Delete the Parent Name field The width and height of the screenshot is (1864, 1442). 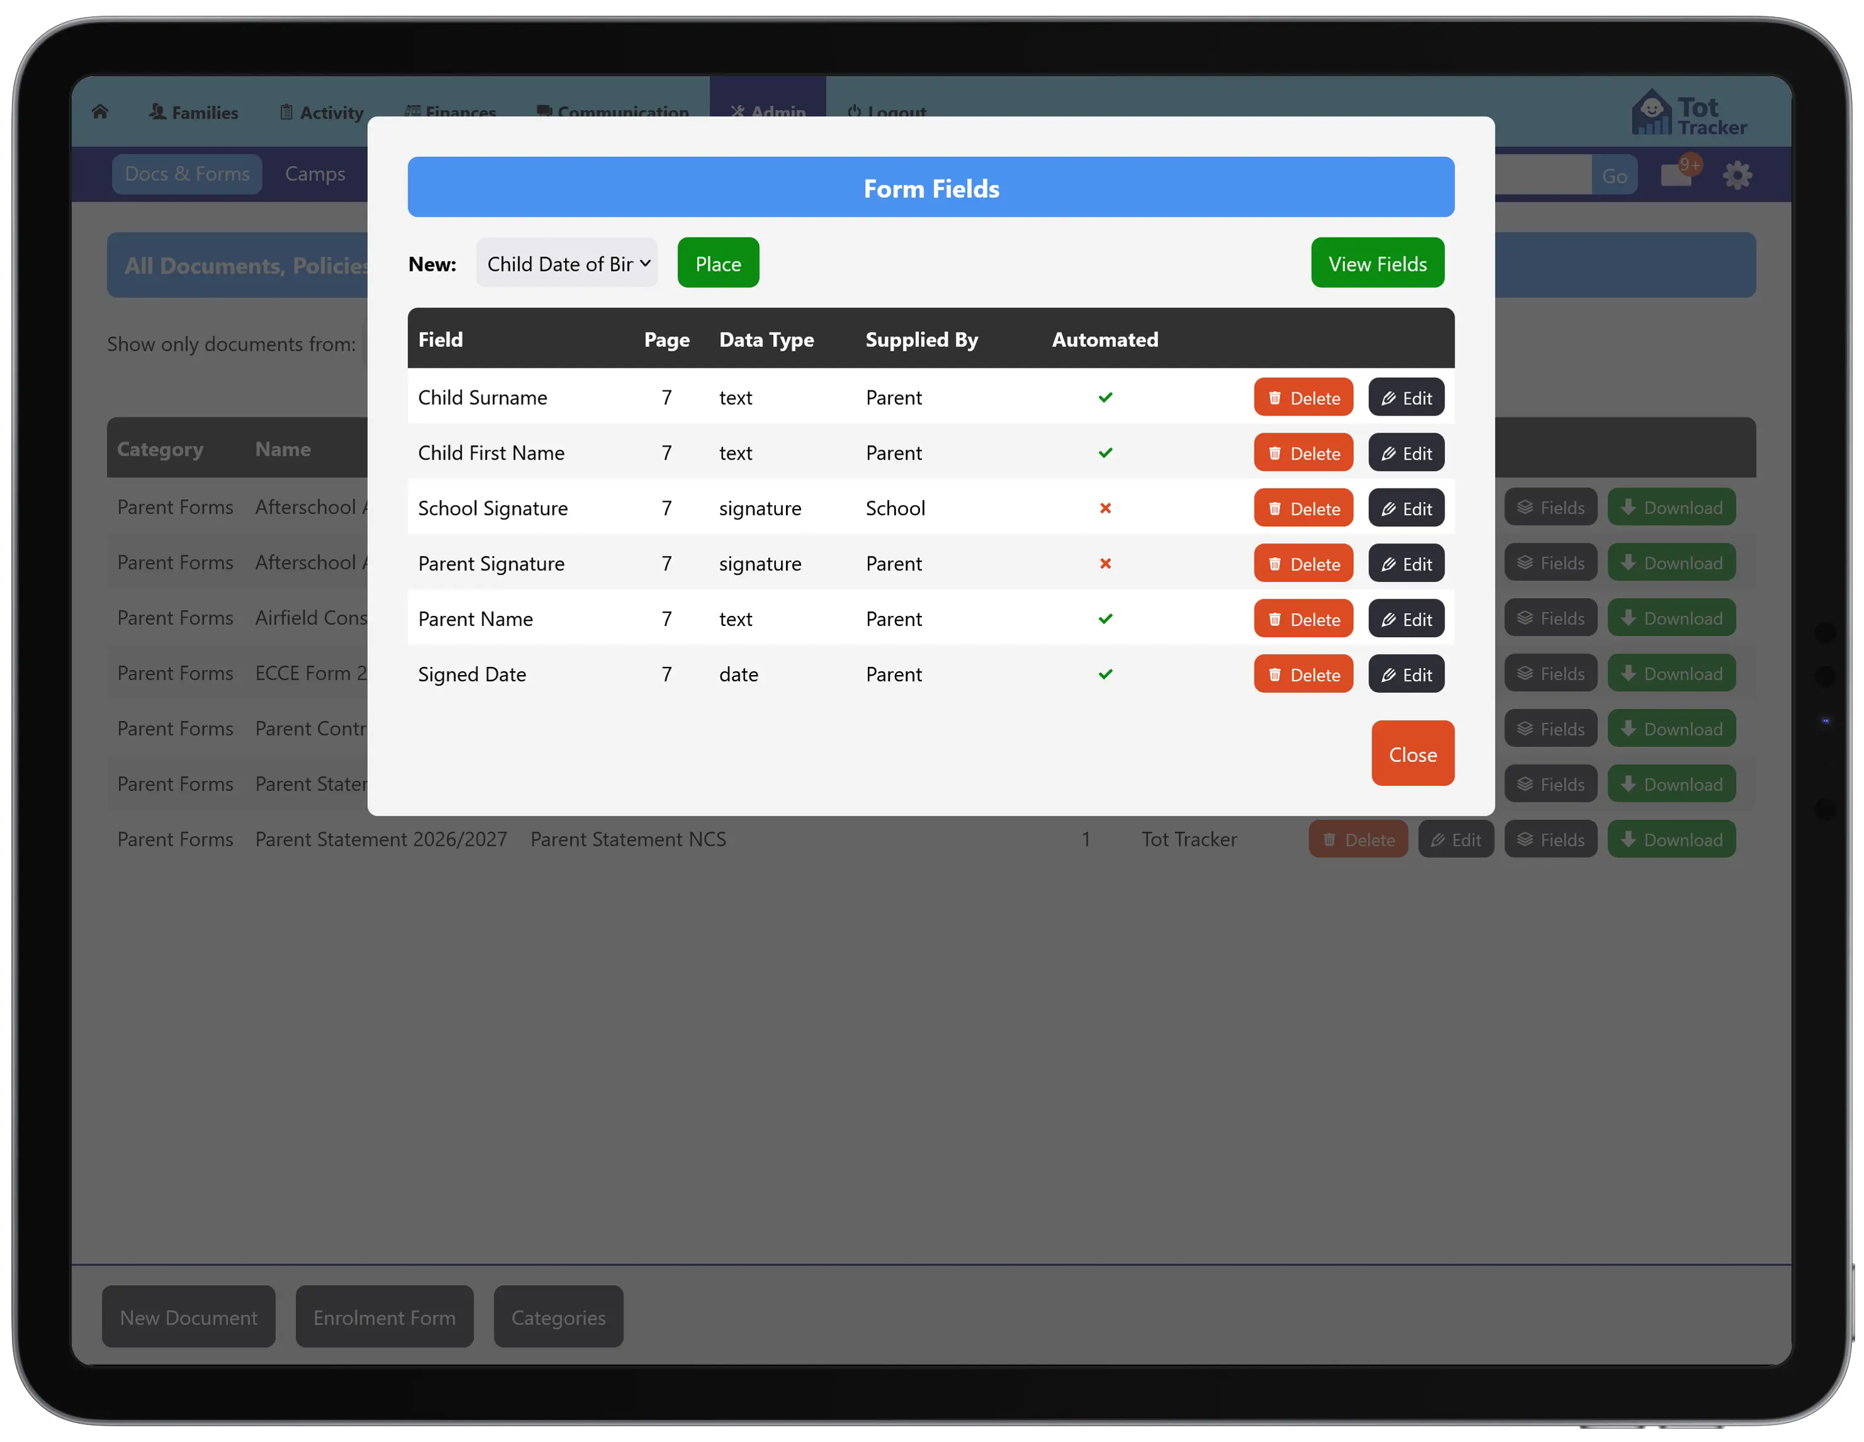pyautogui.click(x=1304, y=620)
